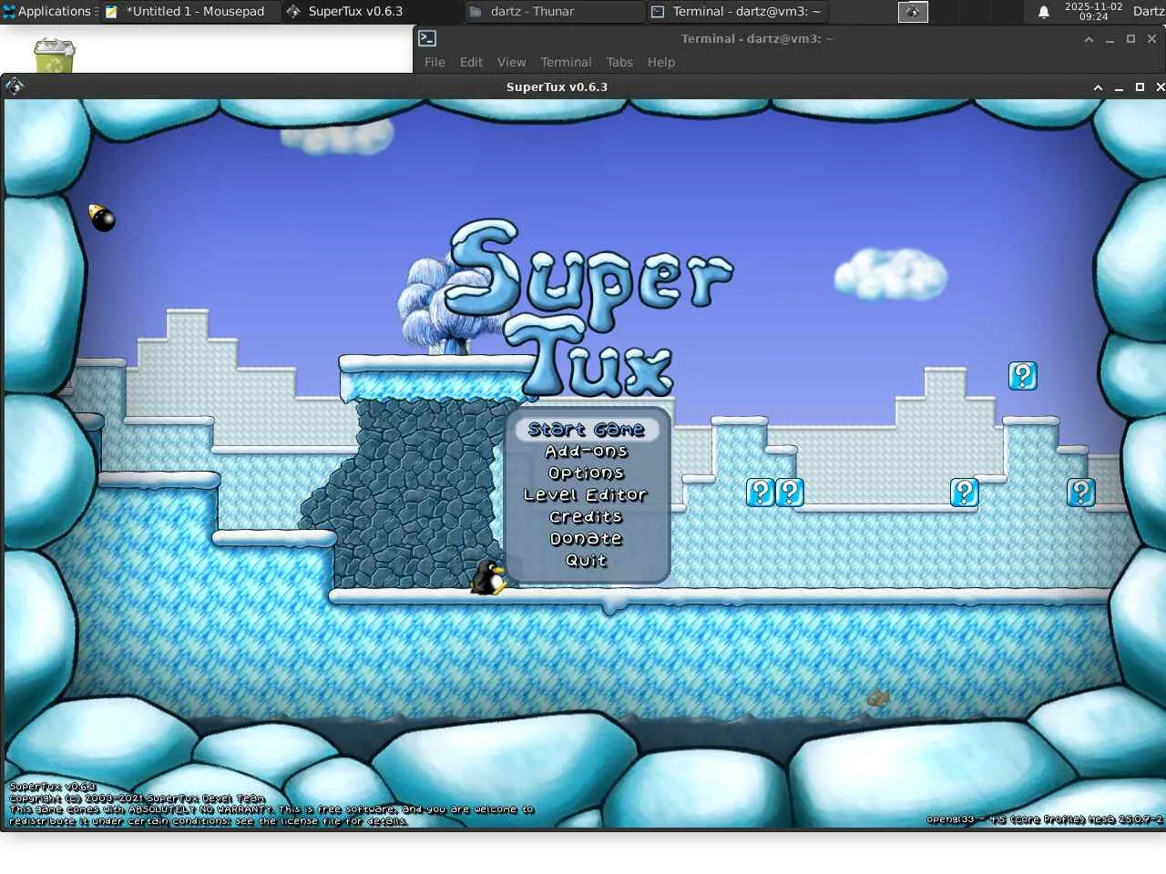Screen dimensions: 1166x874
Task: Open the Applications menu in the top panel
Action: [x=47, y=11]
